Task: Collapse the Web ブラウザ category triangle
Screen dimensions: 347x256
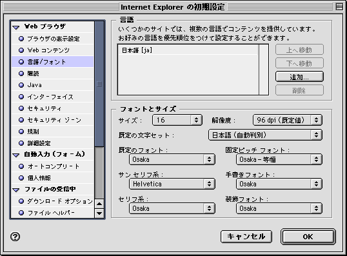Action: click(16, 28)
